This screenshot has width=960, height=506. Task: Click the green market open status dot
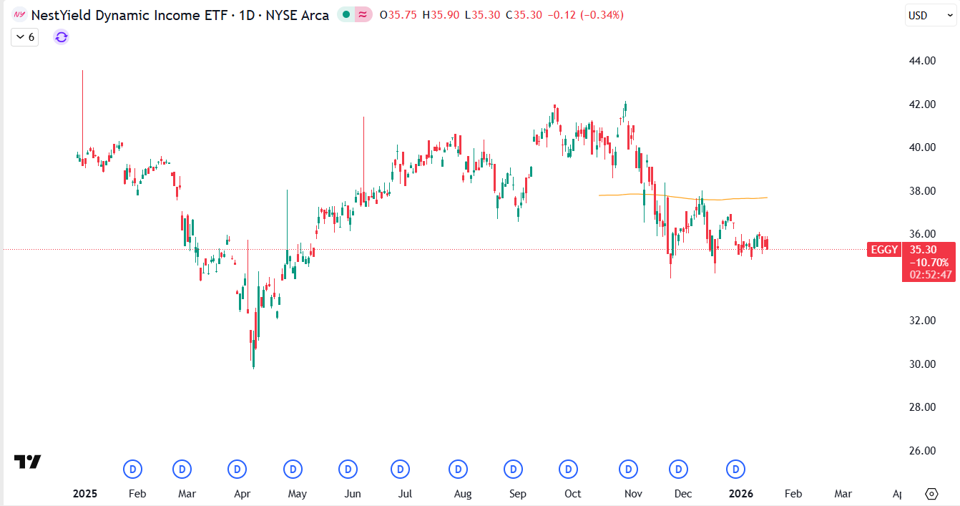346,15
